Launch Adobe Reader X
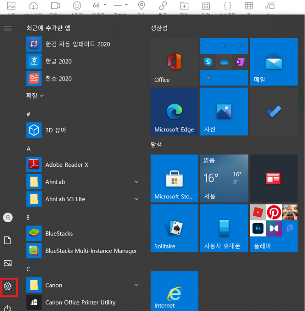 tap(57, 165)
